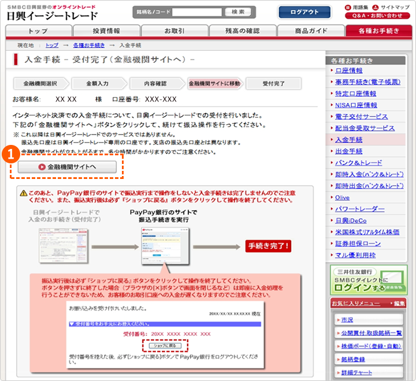416x381 pixels.
Task: Open the Q&A・お問い合わせ link
Action: 377,16
